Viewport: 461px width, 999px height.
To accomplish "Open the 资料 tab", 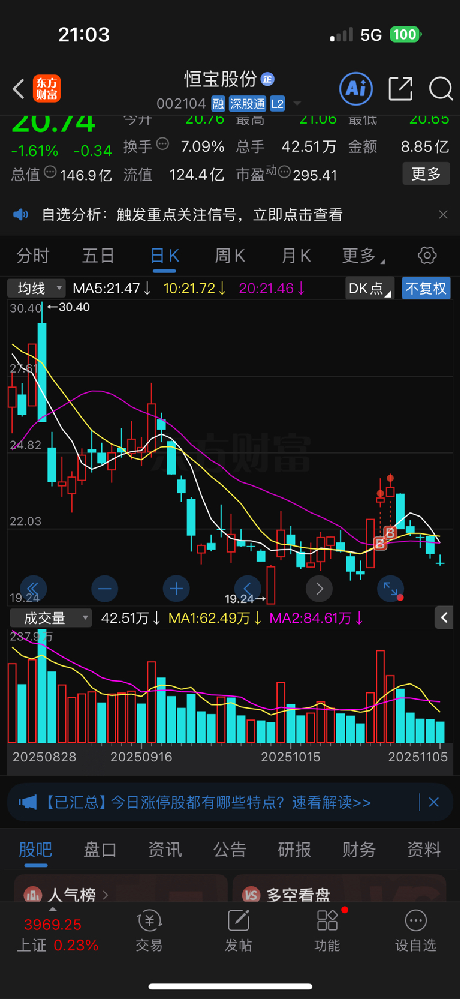I will [x=424, y=850].
